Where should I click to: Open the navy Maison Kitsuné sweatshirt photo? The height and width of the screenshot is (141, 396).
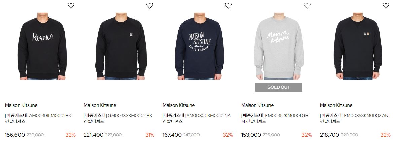point(200,46)
